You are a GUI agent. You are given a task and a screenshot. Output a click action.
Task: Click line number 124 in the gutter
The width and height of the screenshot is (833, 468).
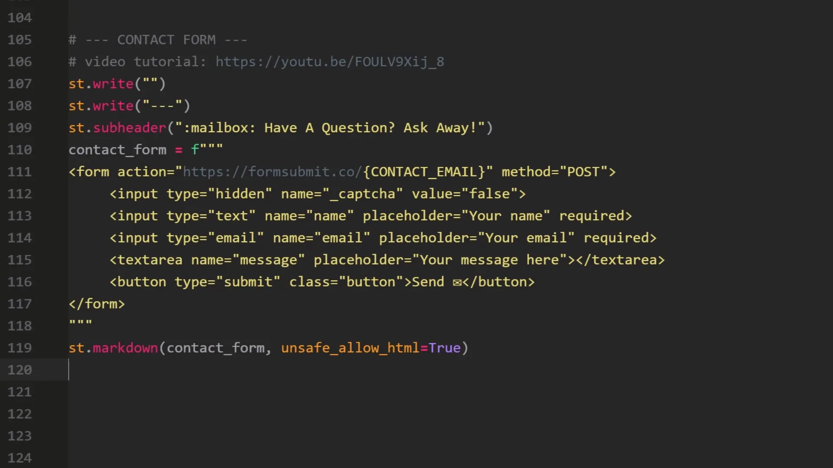pyautogui.click(x=20, y=458)
